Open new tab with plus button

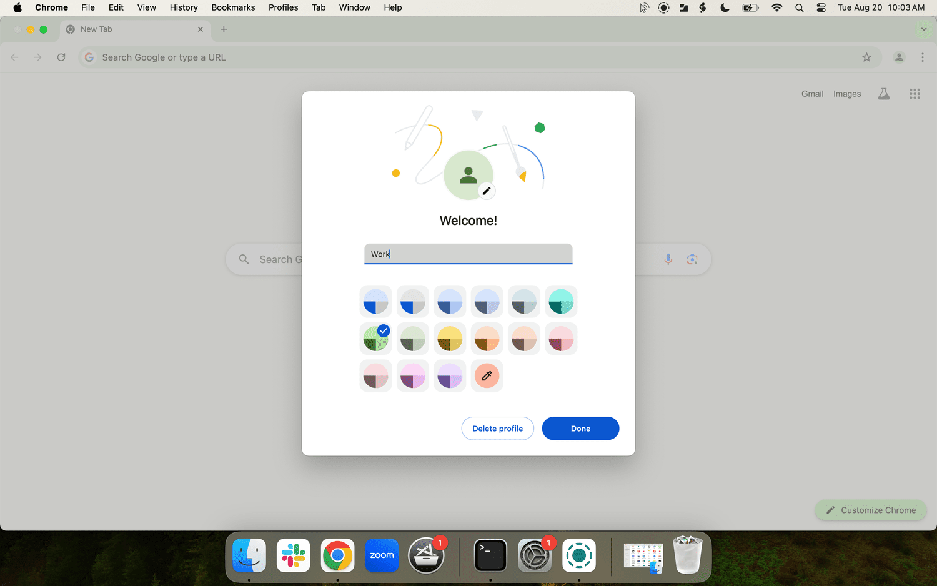[x=224, y=29]
